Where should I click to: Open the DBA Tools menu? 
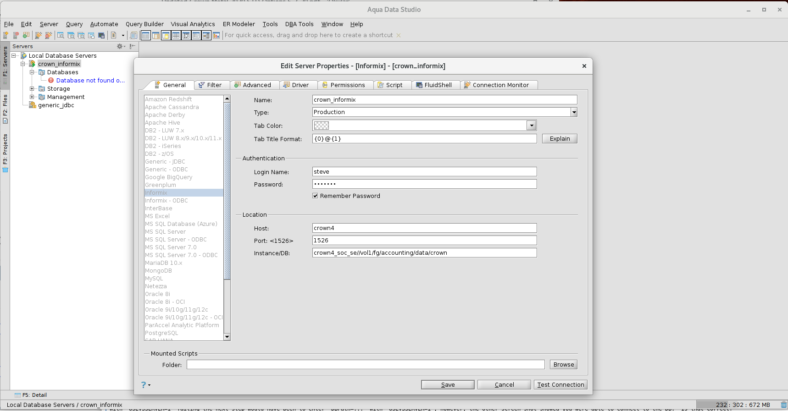[299, 24]
